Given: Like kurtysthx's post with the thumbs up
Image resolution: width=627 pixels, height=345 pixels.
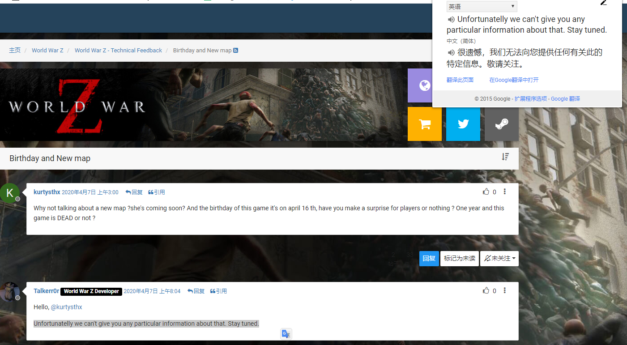Looking at the screenshot, I should coord(486,192).
